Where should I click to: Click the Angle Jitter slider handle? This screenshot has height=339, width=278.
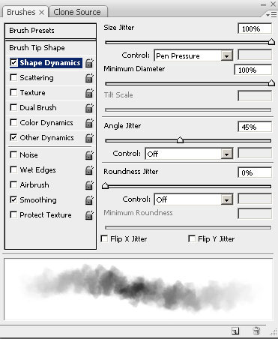180,140
